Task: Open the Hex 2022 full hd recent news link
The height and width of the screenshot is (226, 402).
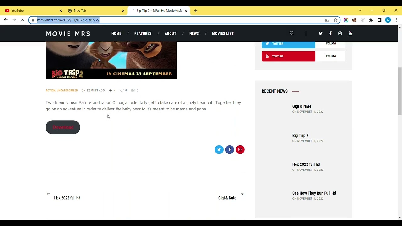Action: pyautogui.click(x=306, y=164)
